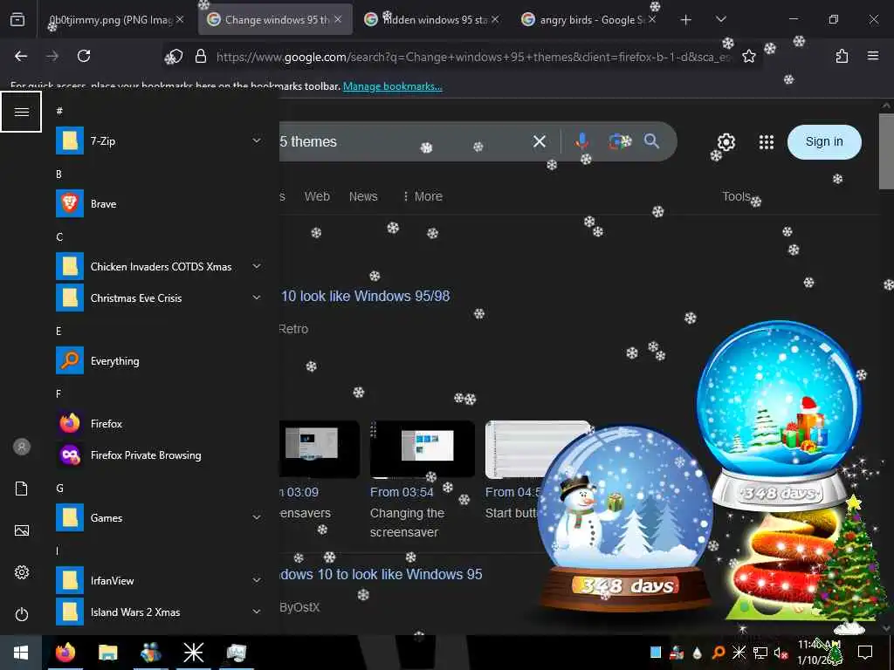Select the News search filter
The image size is (894, 670).
(363, 196)
